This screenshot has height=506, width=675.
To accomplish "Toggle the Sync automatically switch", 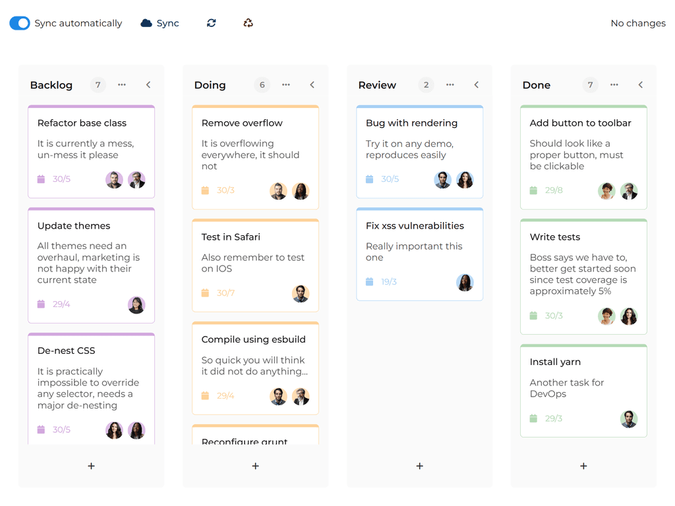I will [x=20, y=23].
